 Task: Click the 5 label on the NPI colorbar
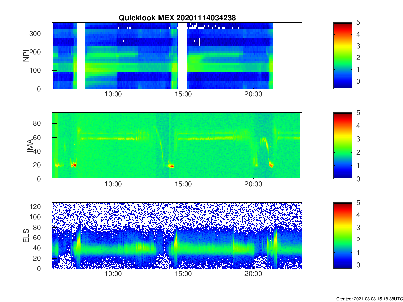pyautogui.click(x=359, y=23)
